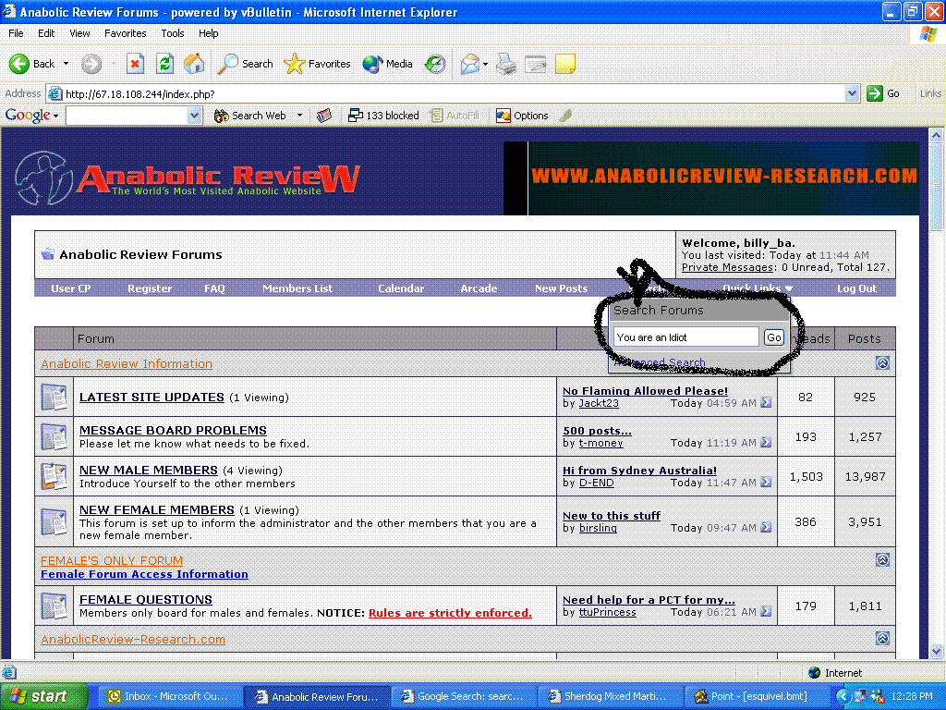The height and width of the screenshot is (710, 946).
Task: Click the go-to-last-post icon beside birsling
Action: click(x=766, y=528)
